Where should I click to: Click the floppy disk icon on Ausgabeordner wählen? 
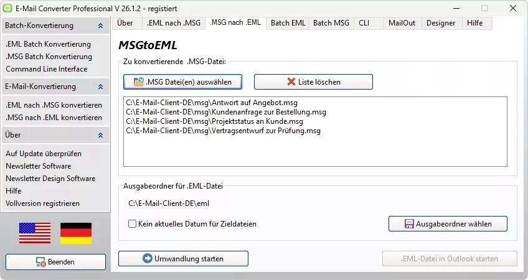pyautogui.click(x=409, y=224)
